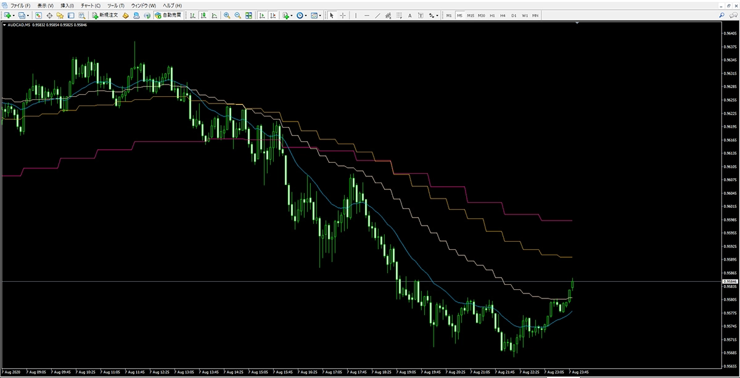The image size is (740, 378).
Task: Click the 0.95846 current price label
Action: click(729, 281)
